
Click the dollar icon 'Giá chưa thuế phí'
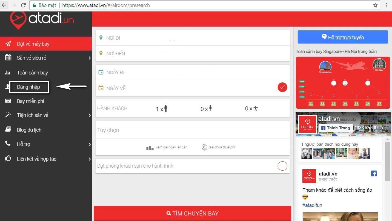[x=204, y=147]
